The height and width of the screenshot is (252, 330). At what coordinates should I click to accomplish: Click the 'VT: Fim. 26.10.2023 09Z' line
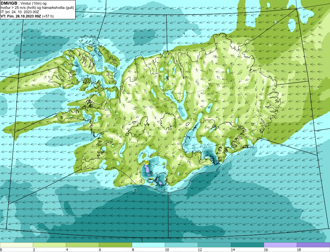coord(27,16)
